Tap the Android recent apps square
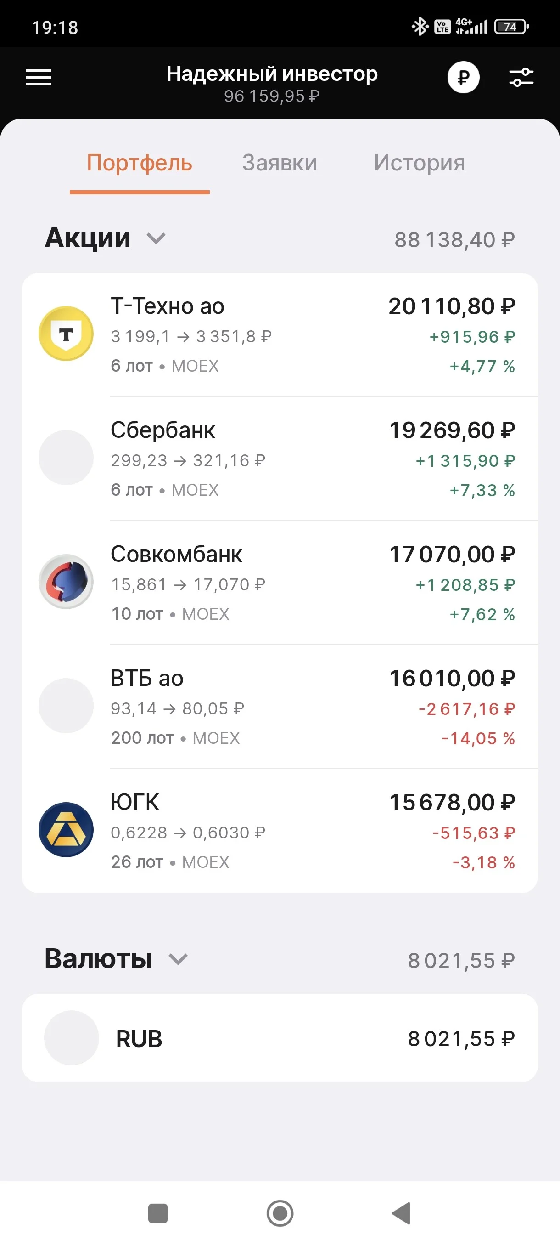 tap(158, 1213)
